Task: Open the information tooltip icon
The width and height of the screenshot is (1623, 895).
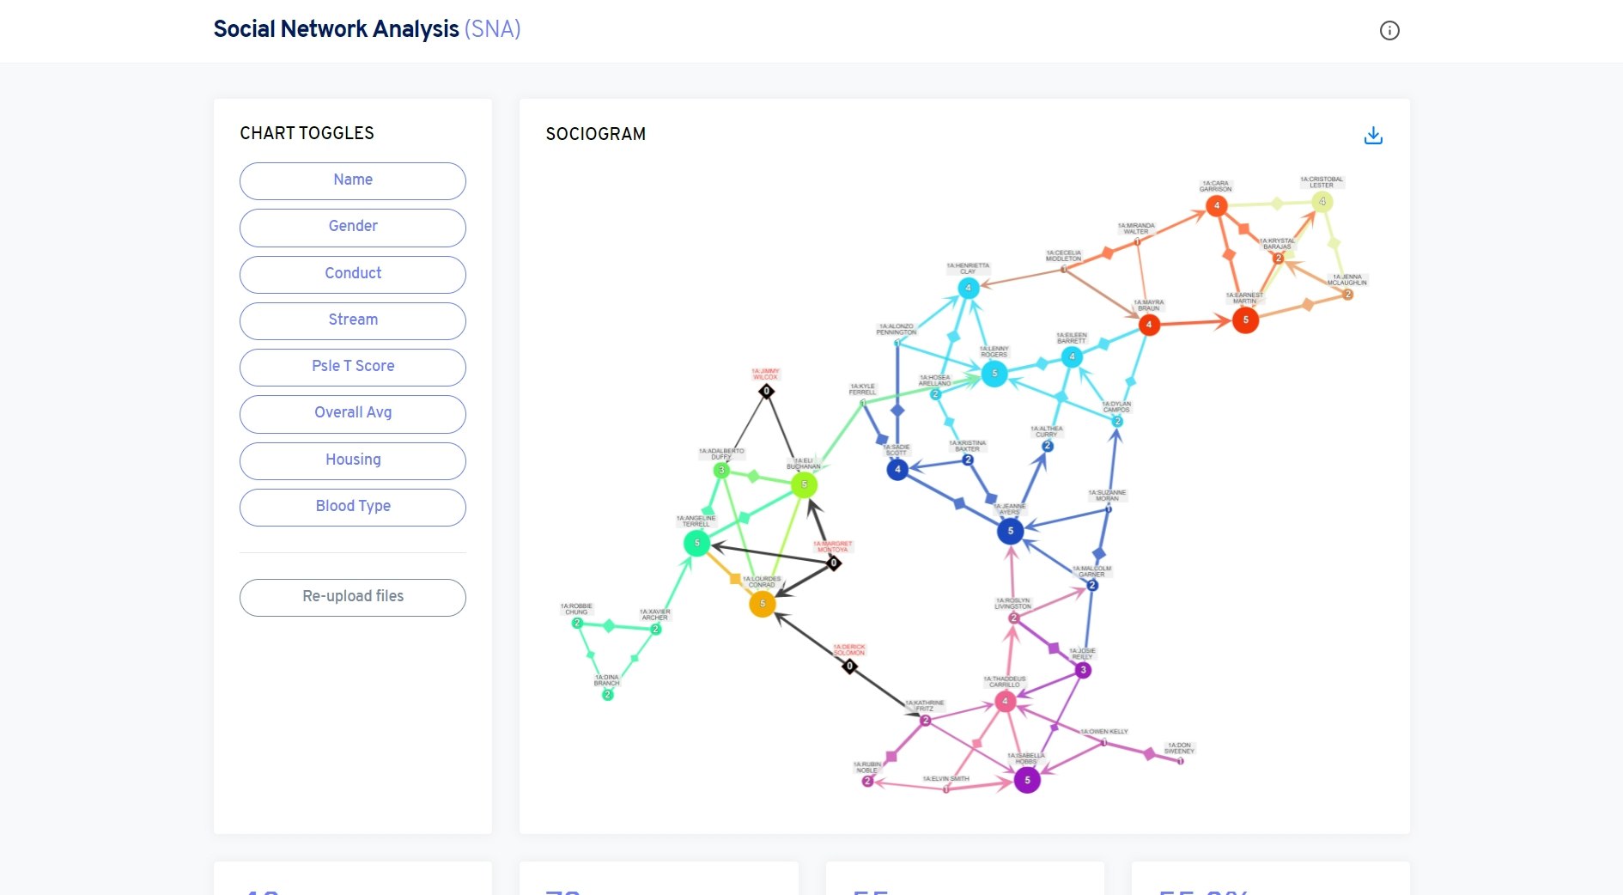Action: click(1390, 31)
